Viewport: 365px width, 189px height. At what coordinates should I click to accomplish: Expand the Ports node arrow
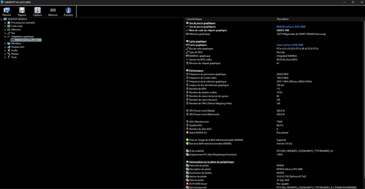tap(5, 57)
